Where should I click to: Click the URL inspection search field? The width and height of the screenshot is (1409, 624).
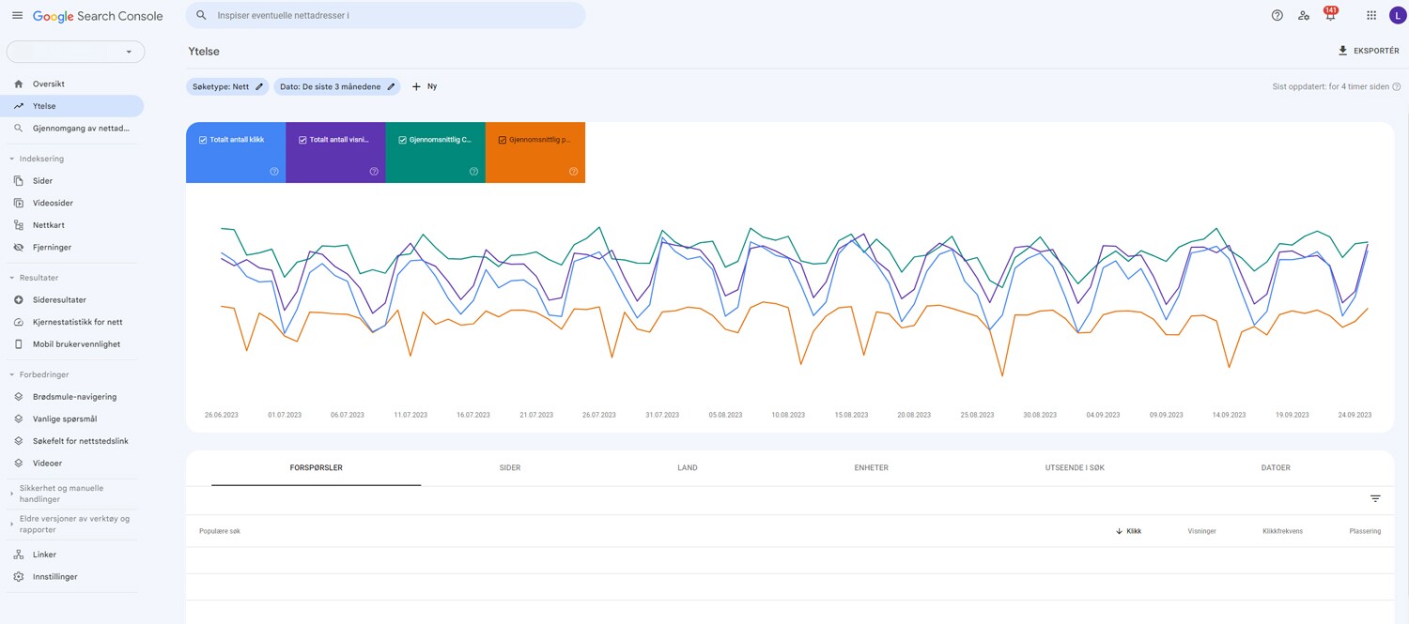click(385, 14)
